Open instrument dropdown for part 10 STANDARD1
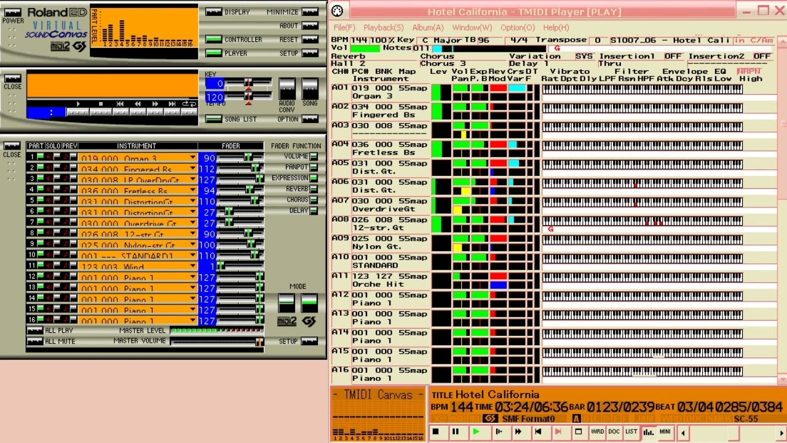The image size is (787, 443). point(192,255)
